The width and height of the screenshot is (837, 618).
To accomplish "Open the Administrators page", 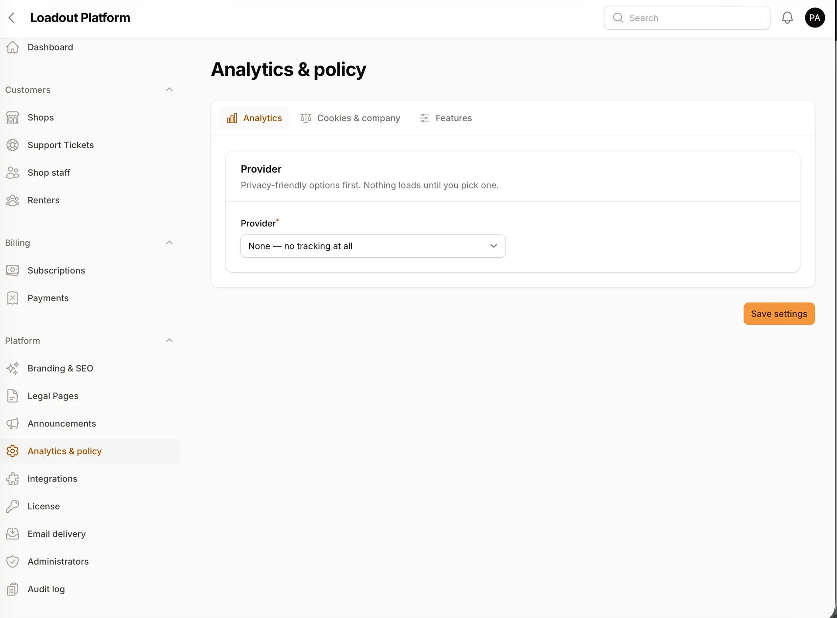I will coord(90,561).
